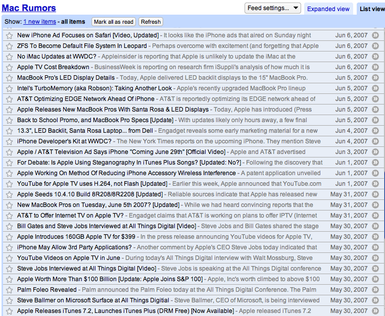
Task: Show only the 1 new items link
Action: [40, 22]
